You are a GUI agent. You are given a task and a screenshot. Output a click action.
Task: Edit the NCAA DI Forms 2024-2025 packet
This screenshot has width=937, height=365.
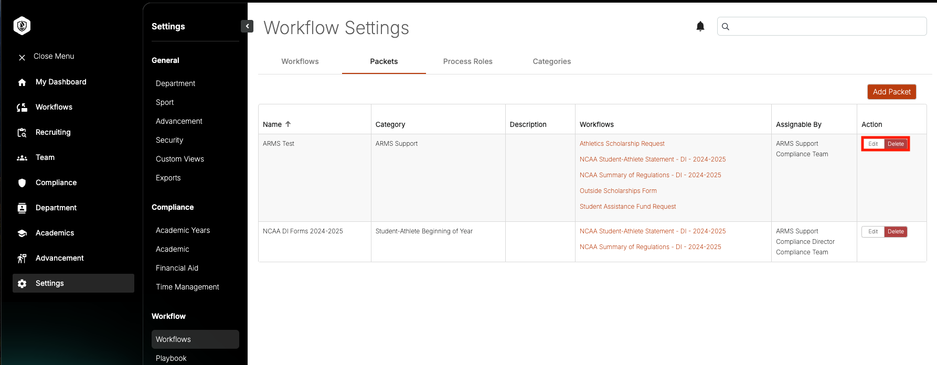pyautogui.click(x=873, y=231)
